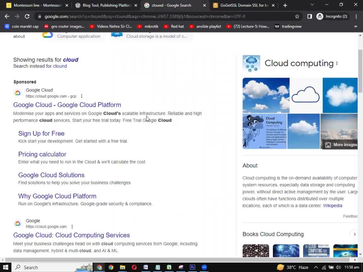The width and height of the screenshot is (363, 272).
Task: Open the Cloud Computing book cover thumbnail
Action: [316, 251]
